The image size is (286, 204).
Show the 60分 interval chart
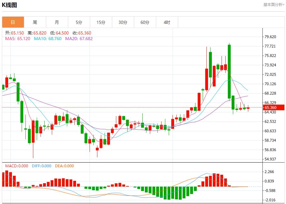(x=145, y=22)
